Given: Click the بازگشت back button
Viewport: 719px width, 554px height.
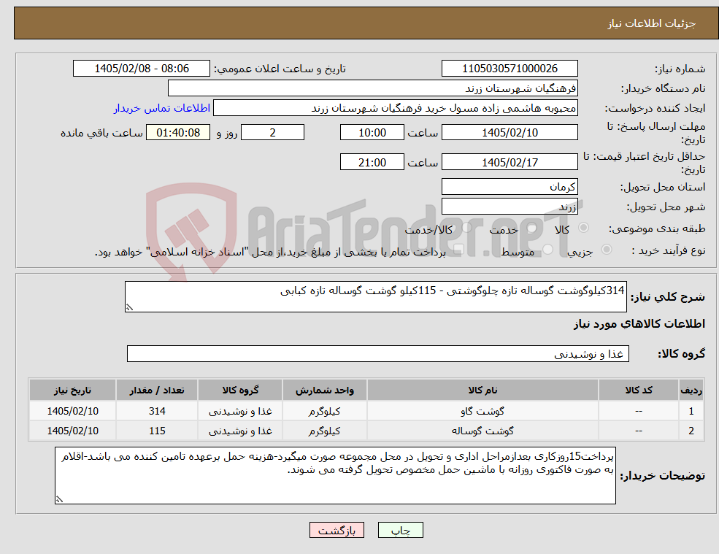Looking at the screenshot, I should (x=337, y=530).
